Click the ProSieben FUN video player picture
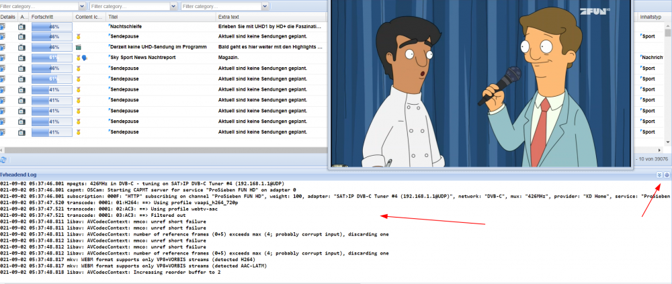 click(482, 83)
